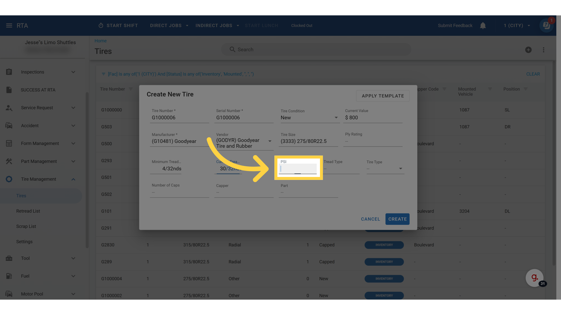This screenshot has width=561, height=315.
Task: Open the three-dot more options menu
Action: (x=543, y=50)
